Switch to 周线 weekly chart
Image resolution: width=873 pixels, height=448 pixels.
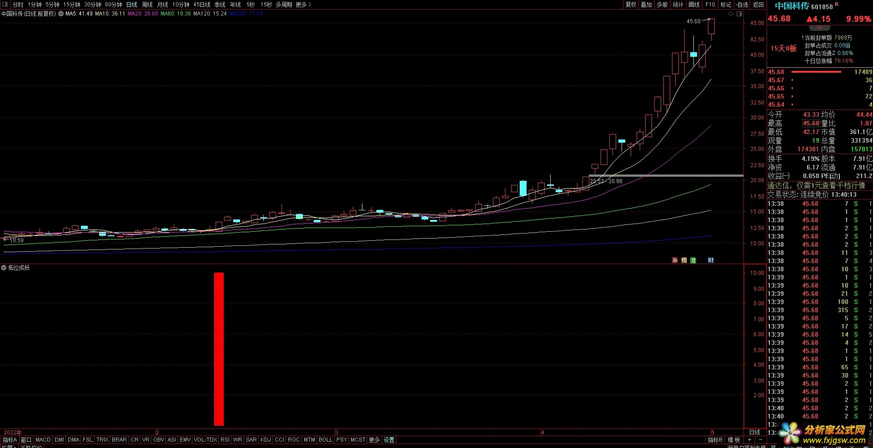[x=147, y=5]
